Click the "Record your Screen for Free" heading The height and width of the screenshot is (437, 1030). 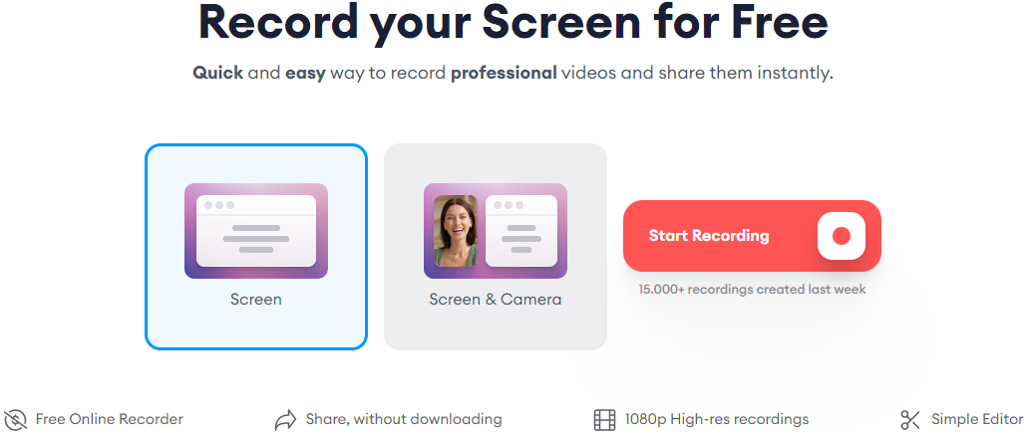tap(514, 22)
